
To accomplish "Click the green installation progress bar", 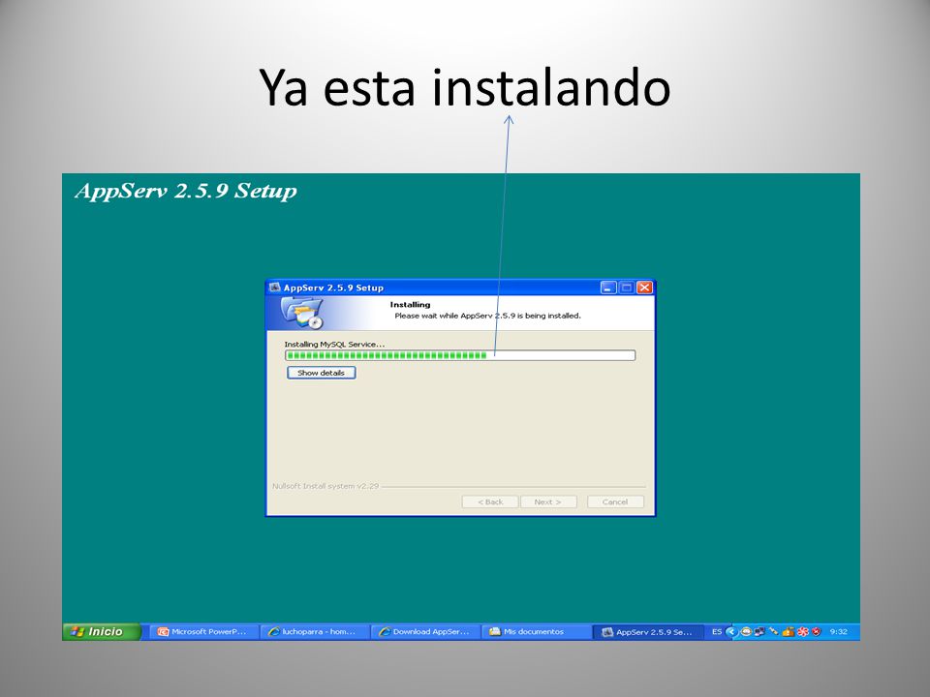I will pos(459,355).
